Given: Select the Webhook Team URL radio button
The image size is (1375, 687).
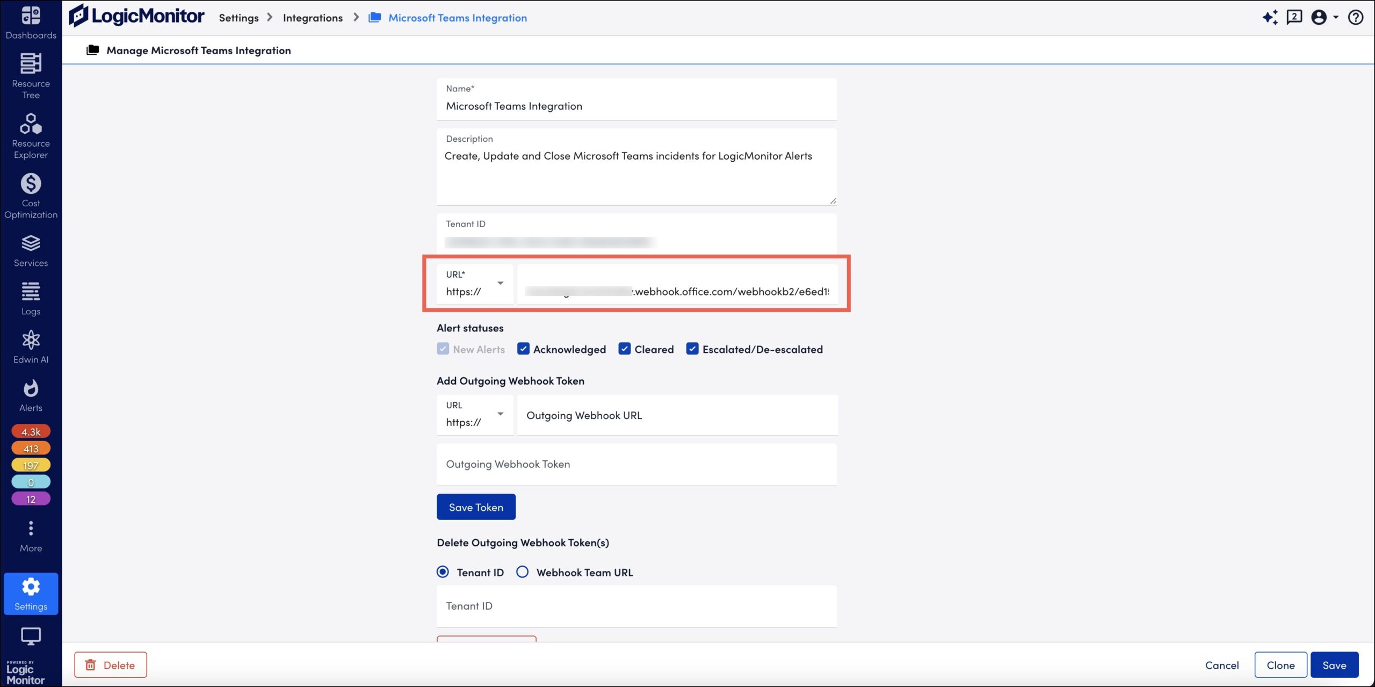Looking at the screenshot, I should (522, 572).
